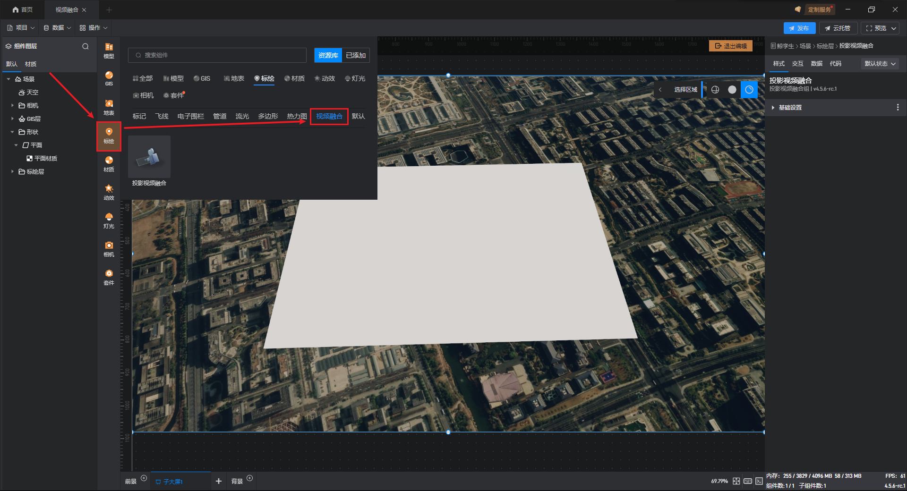Open the 套件 (Kit) sidebar category

[x=109, y=277]
